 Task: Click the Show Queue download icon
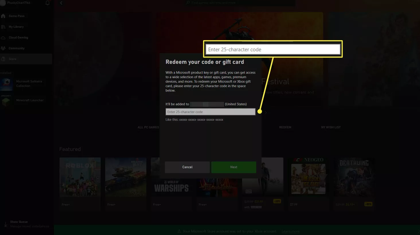pos(5,224)
